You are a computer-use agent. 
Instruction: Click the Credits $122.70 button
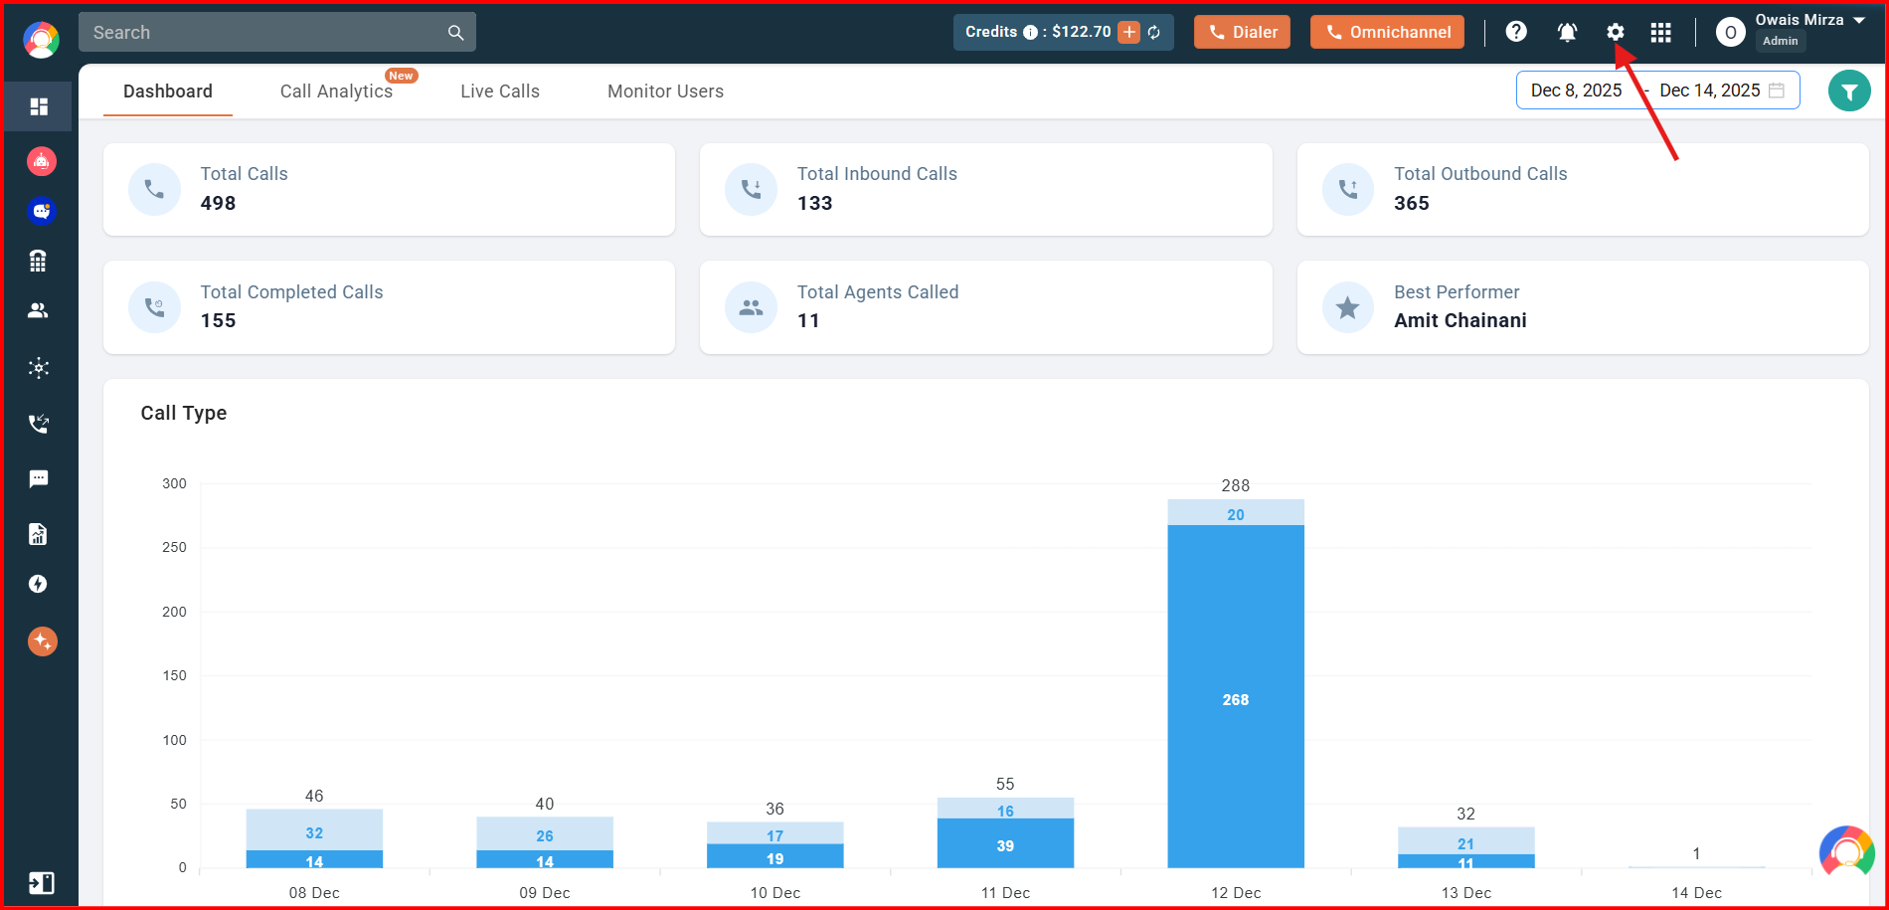point(1063,32)
